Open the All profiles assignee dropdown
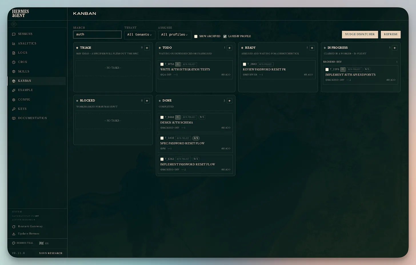This screenshot has height=265, width=416. point(175,35)
